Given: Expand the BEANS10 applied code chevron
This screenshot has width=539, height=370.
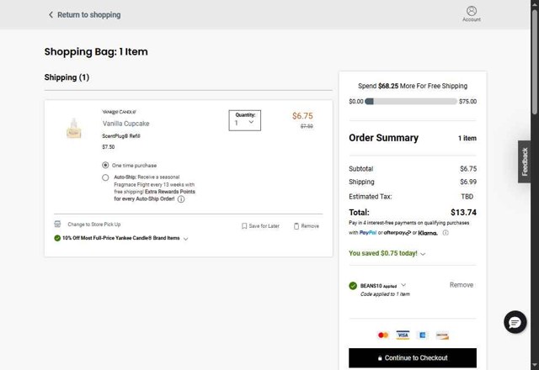Looking at the screenshot, I should click(x=403, y=285).
